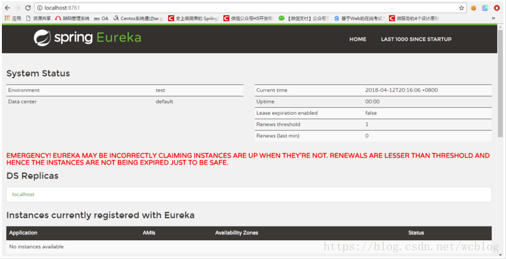The image size is (506, 259).
Task: Open the 应用 apps grid shortcut
Action: (13, 18)
